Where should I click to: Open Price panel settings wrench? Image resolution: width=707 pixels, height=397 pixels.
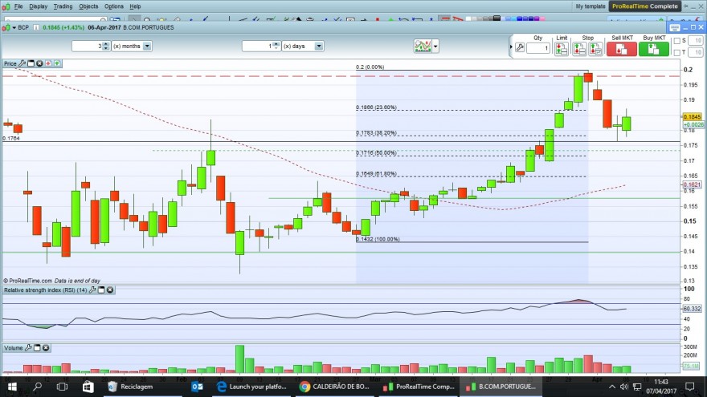click(22, 63)
